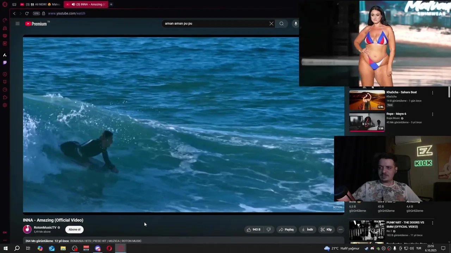Viewport: 451px width, 253px height.
Task: Open Settings gear in Opera sidebar
Action: tap(5, 105)
